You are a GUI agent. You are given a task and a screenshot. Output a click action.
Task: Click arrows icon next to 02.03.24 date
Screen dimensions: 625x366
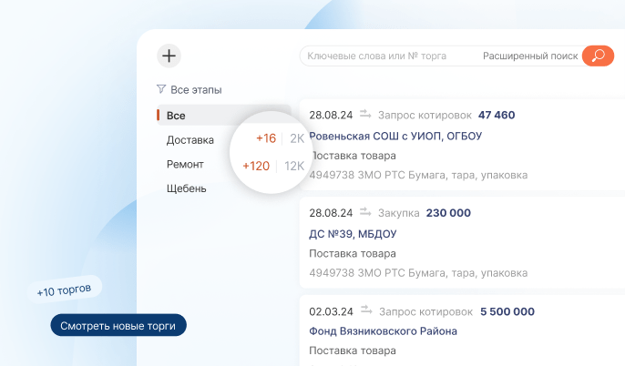tap(366, 310)
